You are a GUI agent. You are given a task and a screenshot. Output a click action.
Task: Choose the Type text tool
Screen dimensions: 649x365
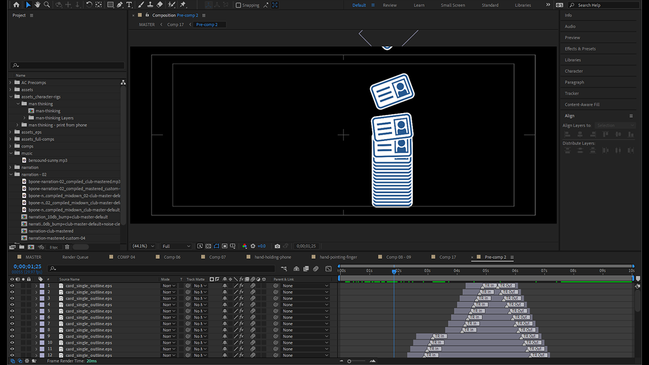point(129,5)
